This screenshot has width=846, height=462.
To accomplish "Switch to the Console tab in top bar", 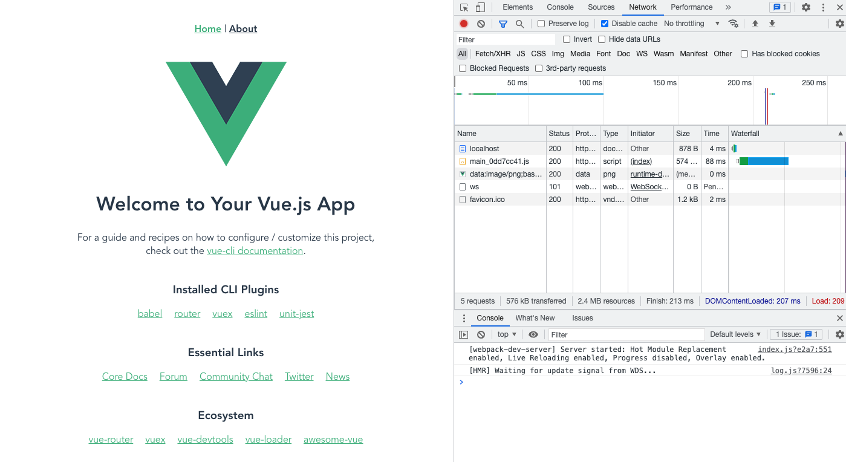I will (x=560, y=7).
